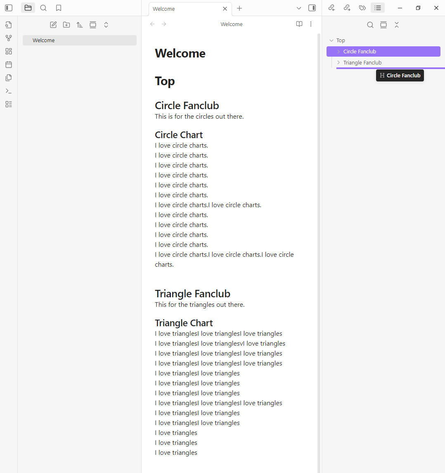Viewport: 445px width, 473px height.
Task: Open more options menu for note
Action: coord(311,24)
